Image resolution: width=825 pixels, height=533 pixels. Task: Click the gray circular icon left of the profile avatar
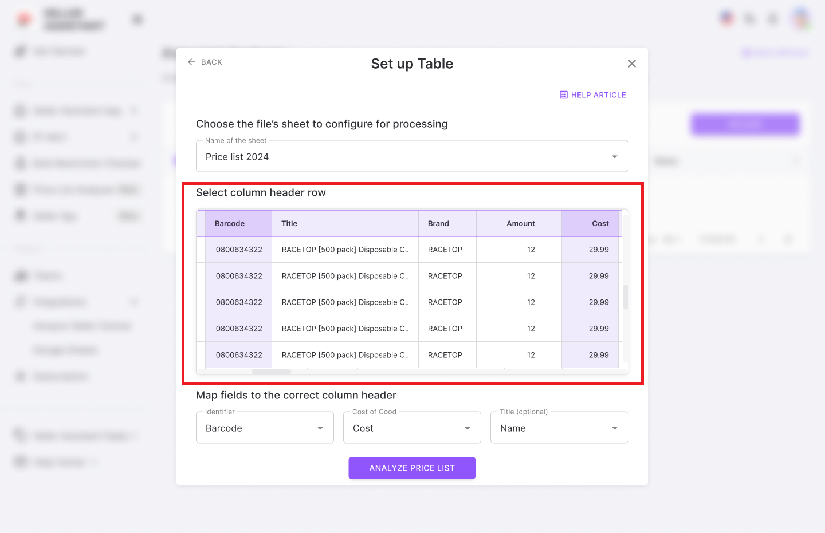tap(773, 18)
